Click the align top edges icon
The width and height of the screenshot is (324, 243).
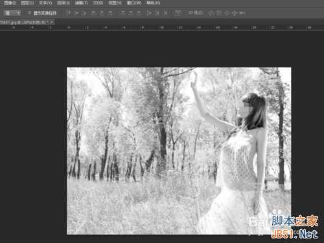68,13
